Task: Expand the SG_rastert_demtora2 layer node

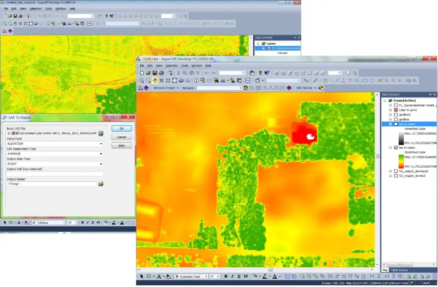Action: pos(390,171)
